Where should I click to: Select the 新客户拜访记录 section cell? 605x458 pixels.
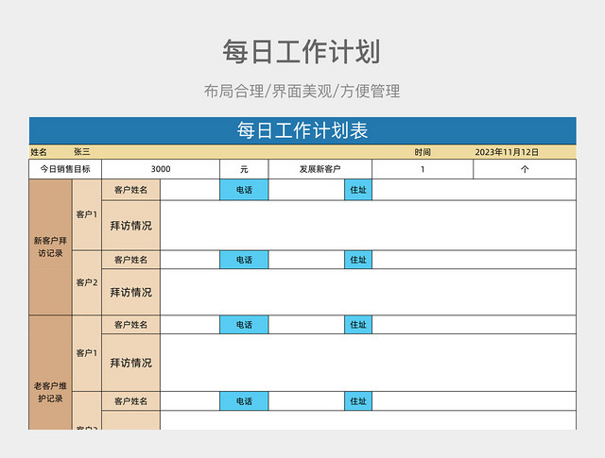50,246
